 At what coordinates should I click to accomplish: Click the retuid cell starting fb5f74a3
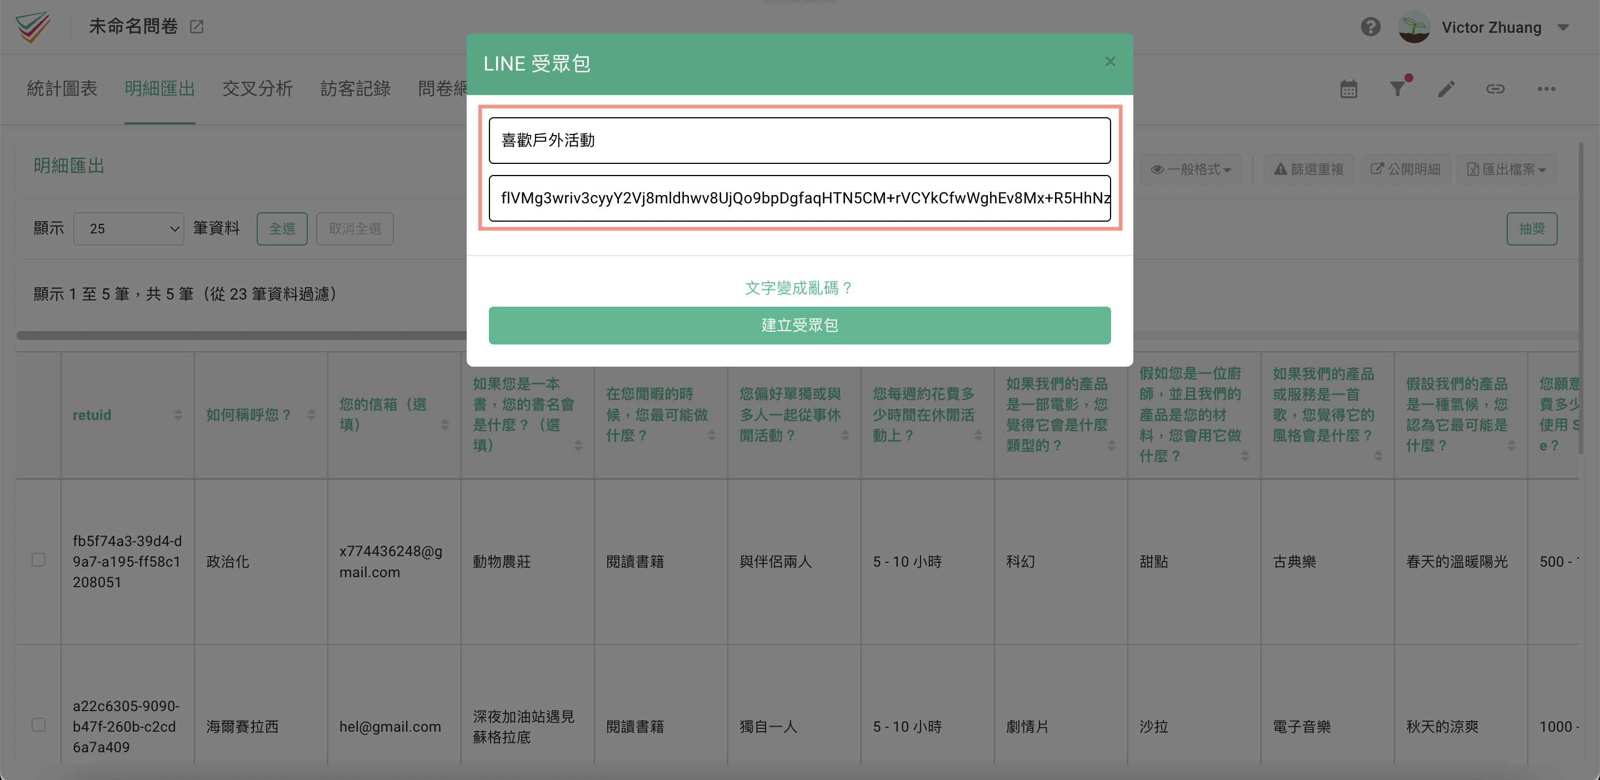pyautogui.click(x=127, y=562)
